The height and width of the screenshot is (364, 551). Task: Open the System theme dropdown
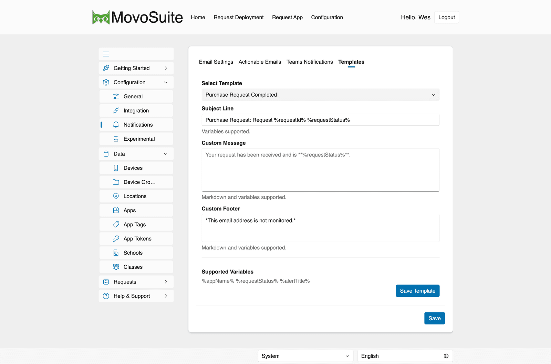[x=305, y=356]
